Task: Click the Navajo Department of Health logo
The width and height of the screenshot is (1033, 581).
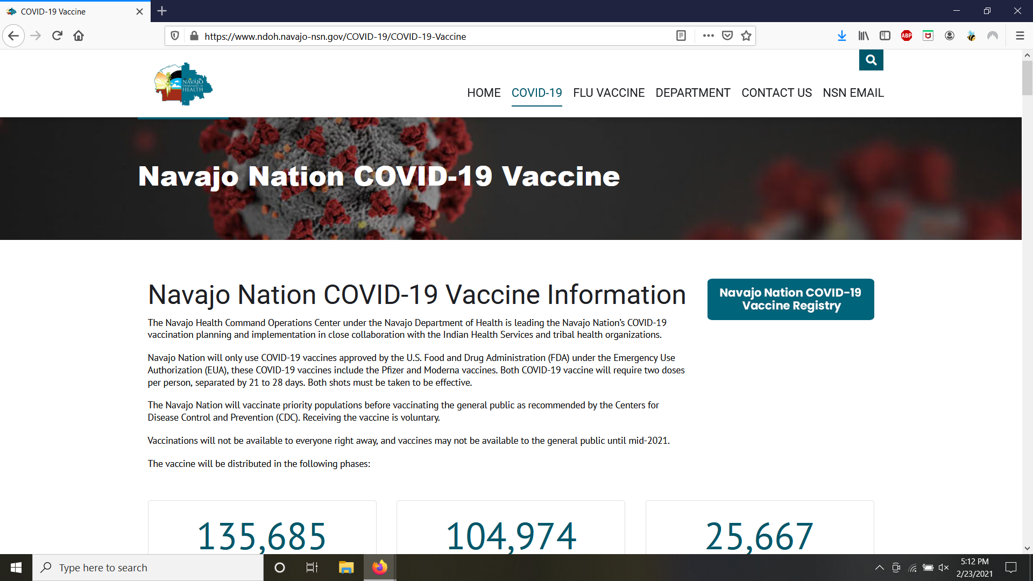Action: tap(183, 84)
